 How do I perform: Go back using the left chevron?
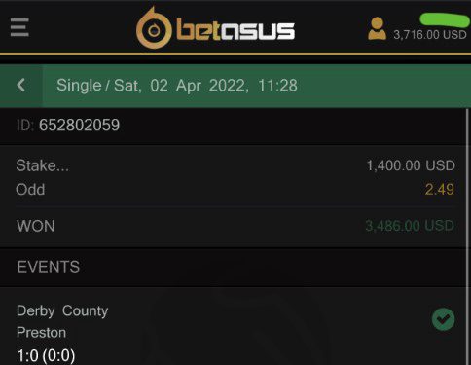coord(21,86)
